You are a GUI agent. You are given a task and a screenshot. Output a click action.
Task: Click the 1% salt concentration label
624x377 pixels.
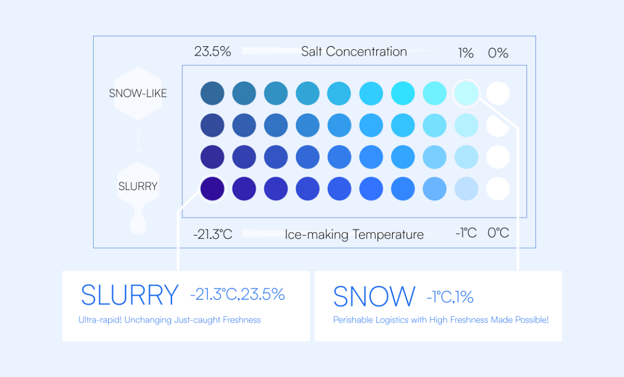click(466, 53)
